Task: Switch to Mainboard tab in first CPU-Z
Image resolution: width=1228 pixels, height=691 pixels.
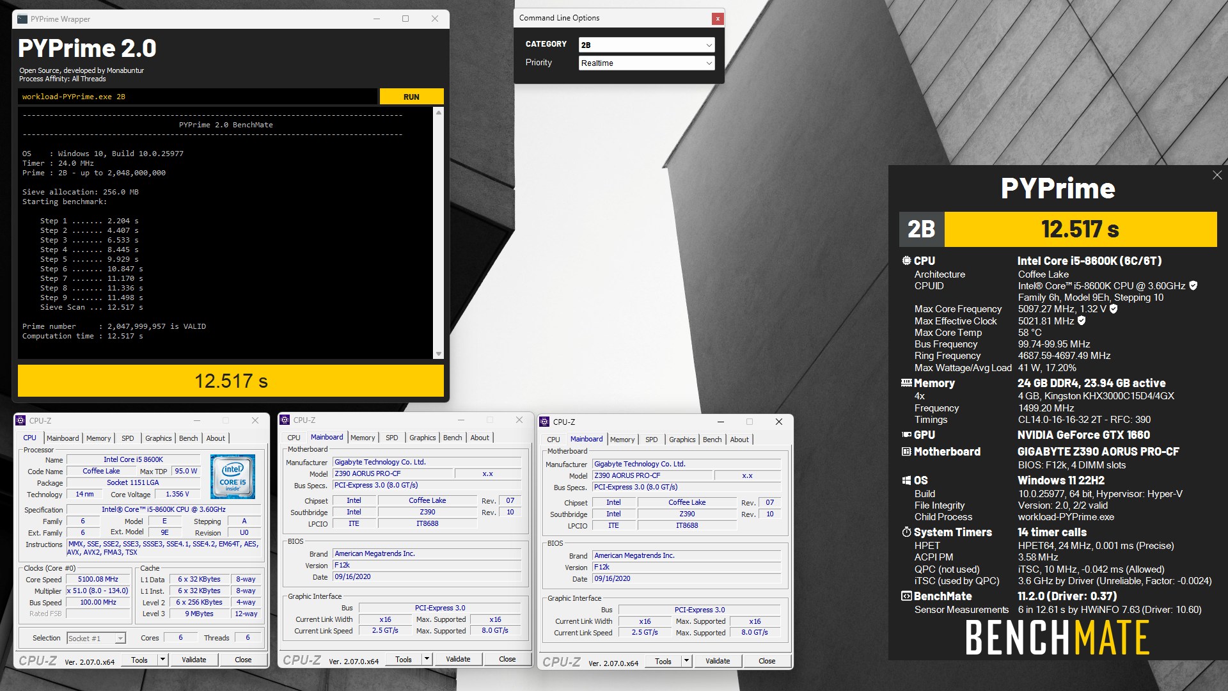Action: point(63,438)
